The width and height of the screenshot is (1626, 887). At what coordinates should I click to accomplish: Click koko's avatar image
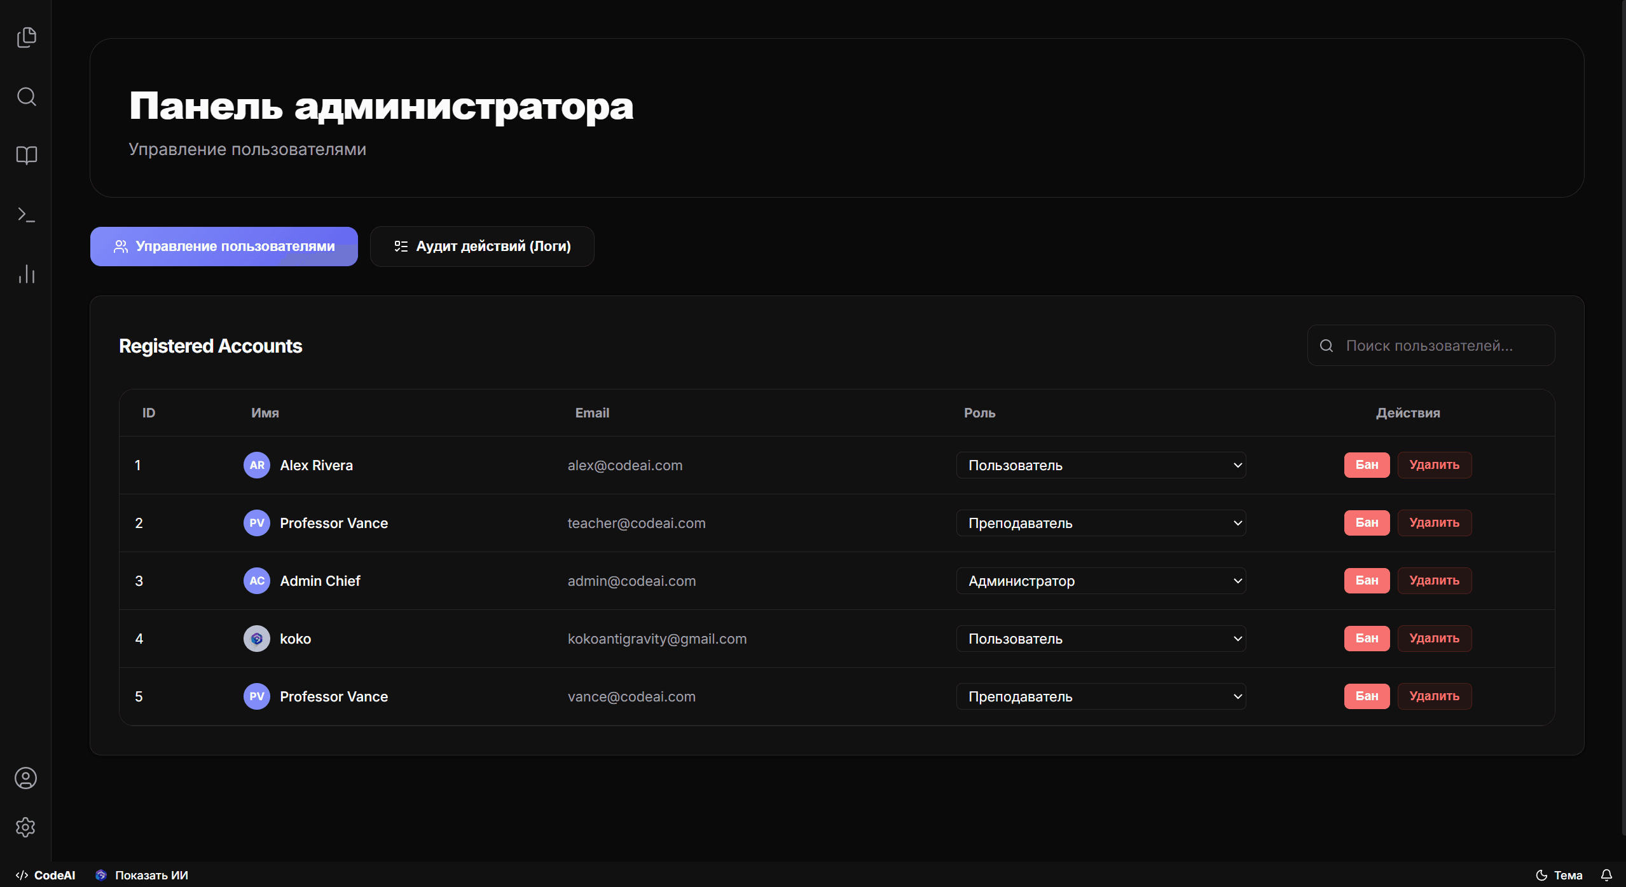click(257, 639)
